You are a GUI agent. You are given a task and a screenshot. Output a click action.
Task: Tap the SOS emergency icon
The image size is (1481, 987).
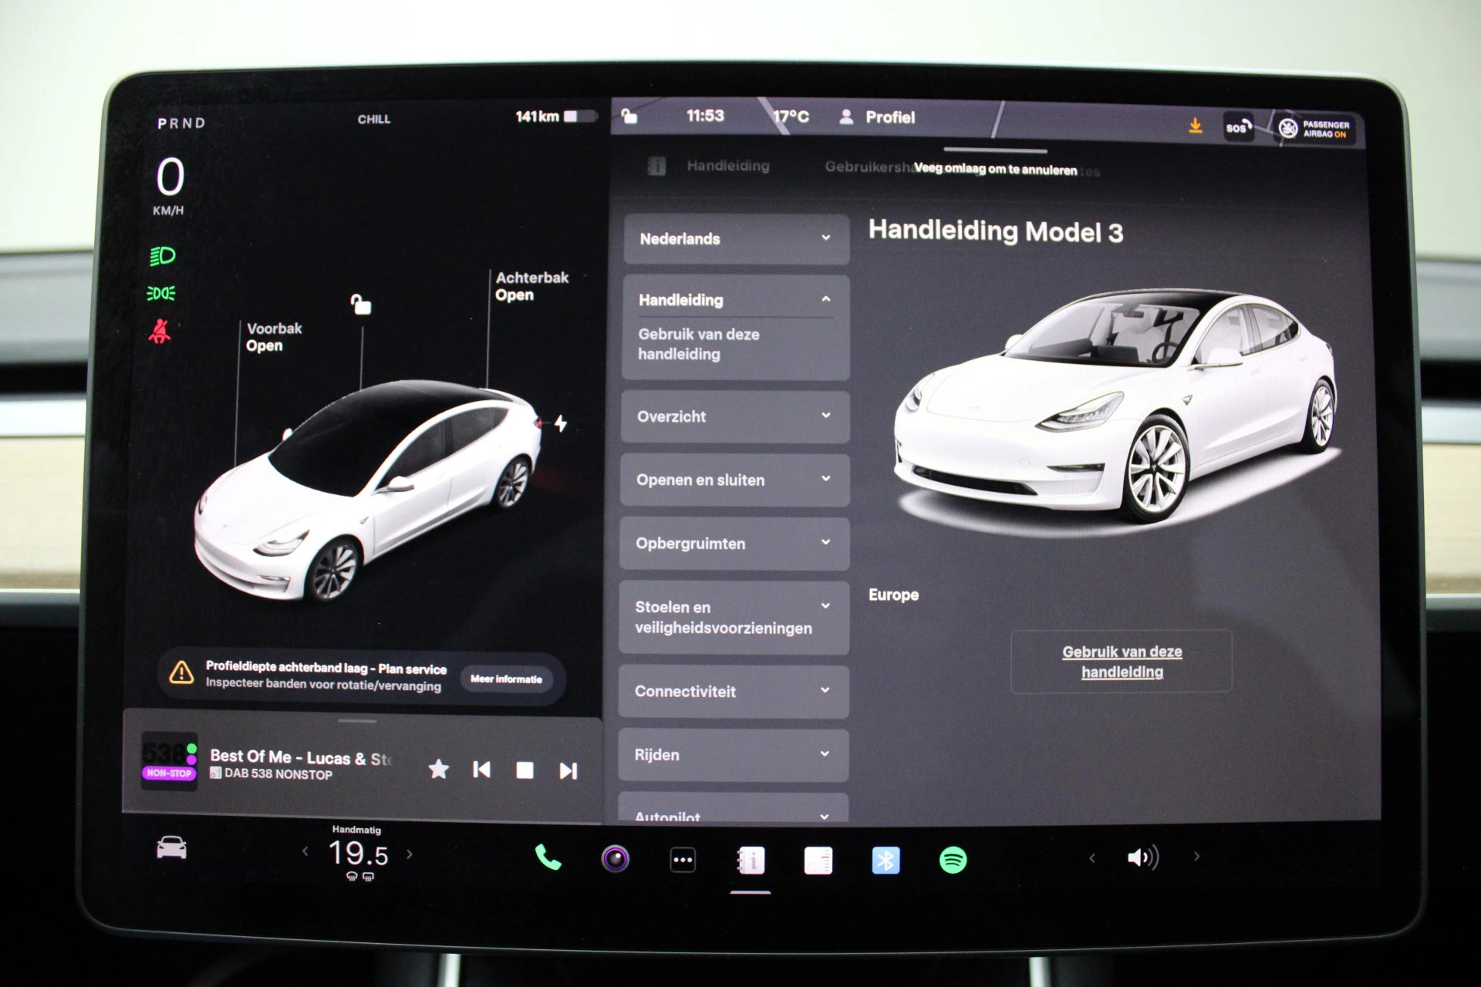pyautogui.click(x=1237, y=127)
